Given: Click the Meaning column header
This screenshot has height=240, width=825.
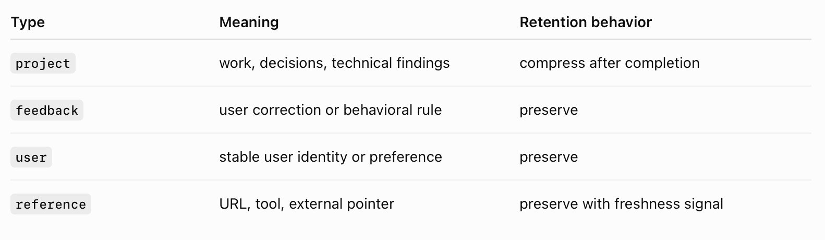Looking at the screenshot, I should [x=249, y=22].
